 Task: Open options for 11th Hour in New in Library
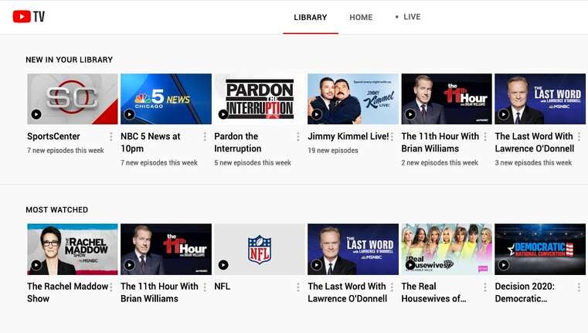[x=485, y=137]
